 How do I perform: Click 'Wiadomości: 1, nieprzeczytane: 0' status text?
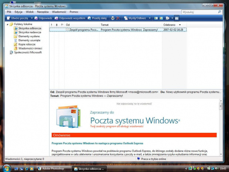pos(25,159)
